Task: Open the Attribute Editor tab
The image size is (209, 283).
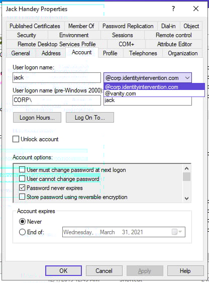Action: [x=174, y=44]
